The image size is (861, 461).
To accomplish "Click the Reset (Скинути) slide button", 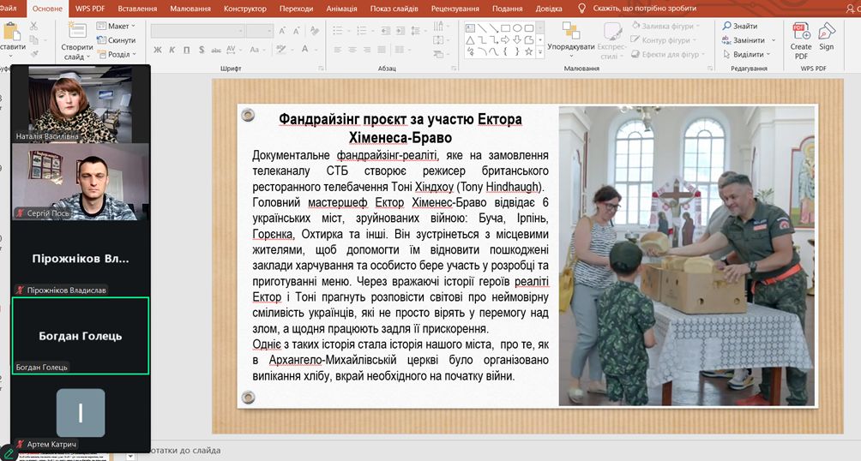I will pos(116,40).
